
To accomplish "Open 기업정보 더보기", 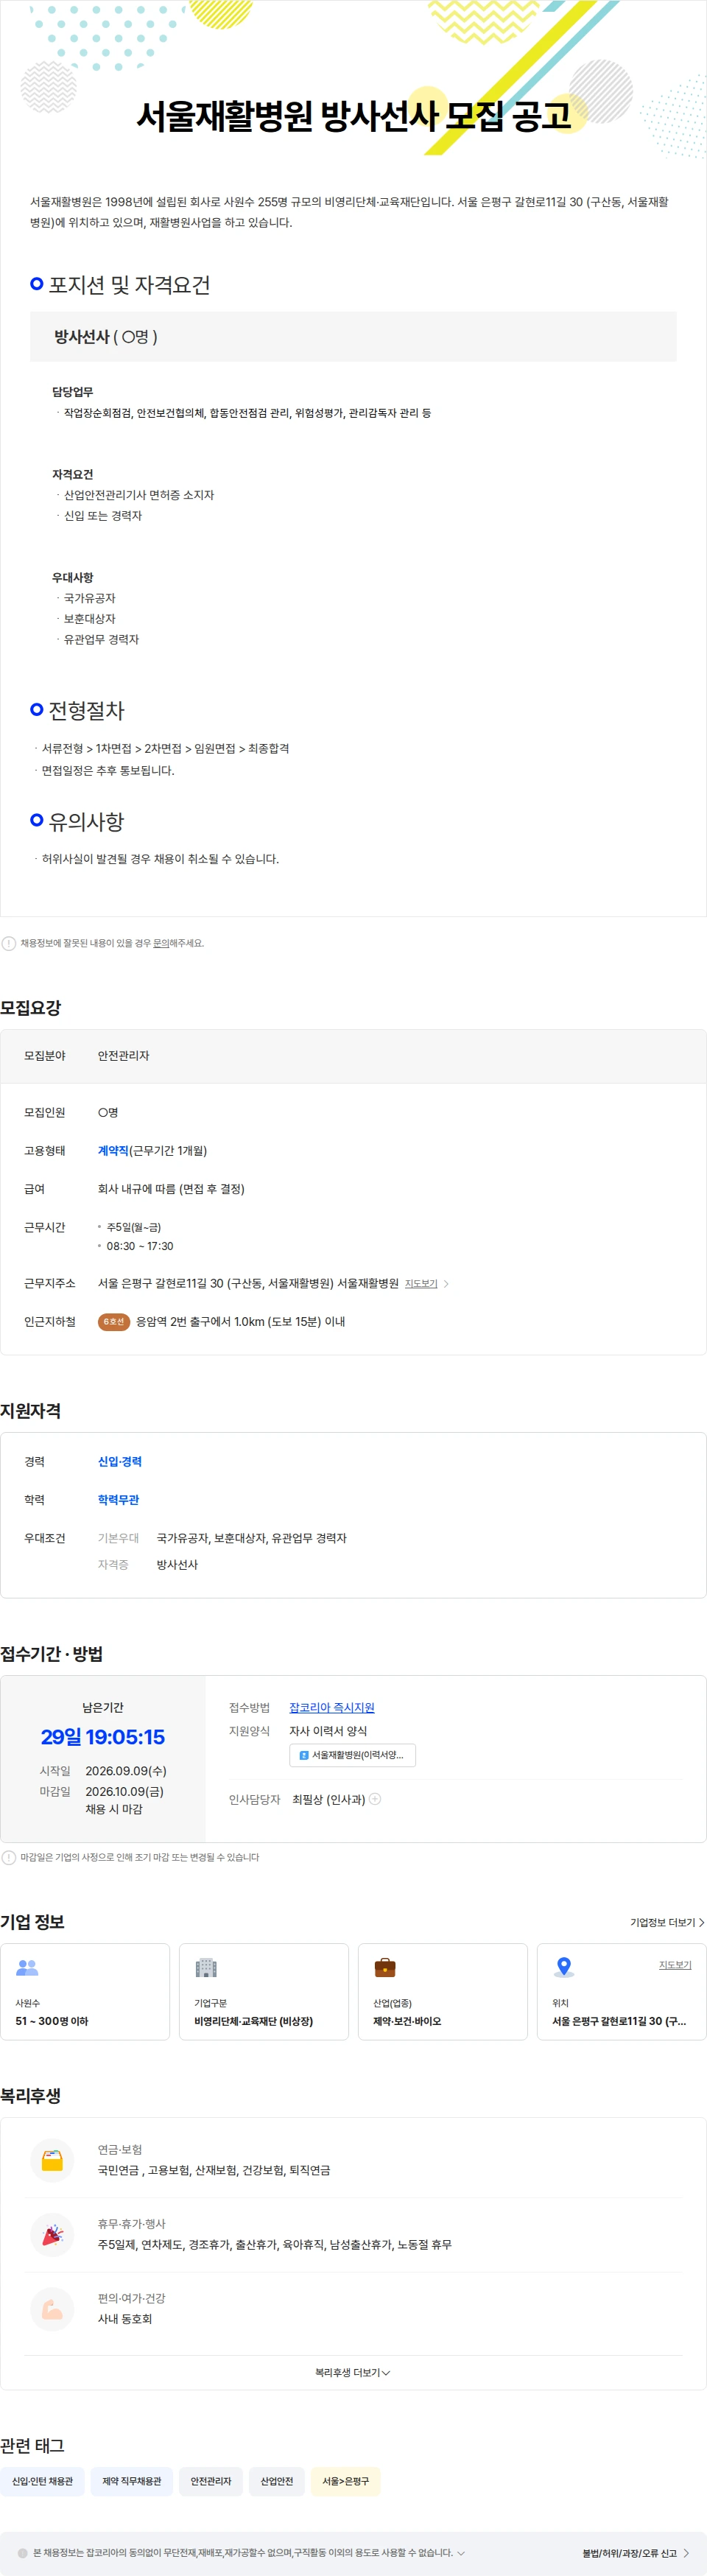I will (x=667, y=1922).
